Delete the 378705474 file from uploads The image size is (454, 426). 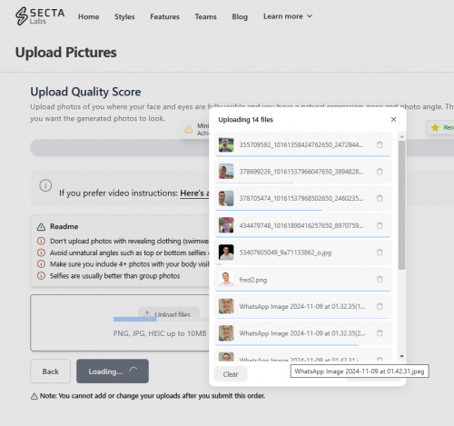[380, 198]
